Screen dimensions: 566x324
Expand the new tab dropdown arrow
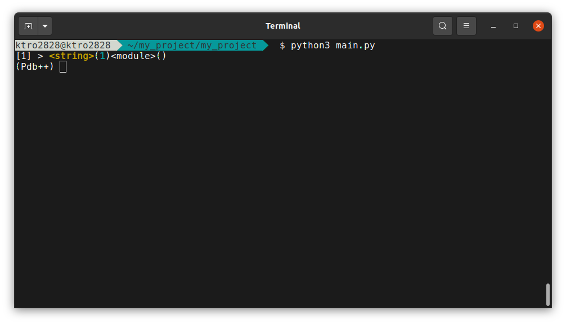[x=45, y=26]
